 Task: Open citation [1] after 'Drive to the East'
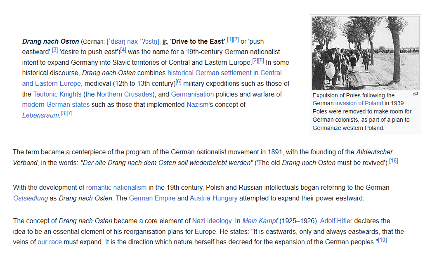click(230, 40)
